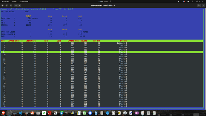Click the Errors column header
The height and width of the screenshot is (116, 206).
point(71,41)
